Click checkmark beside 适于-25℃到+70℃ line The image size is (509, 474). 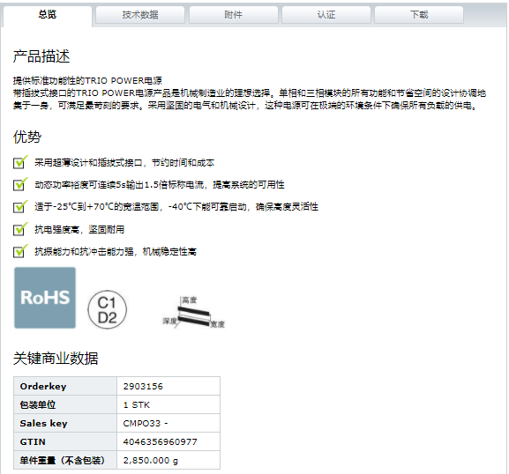click(x=20, y=206)
